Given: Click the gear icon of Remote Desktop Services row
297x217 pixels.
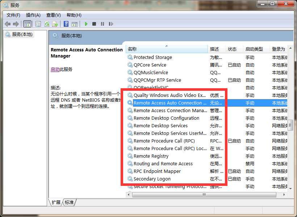Looking at the screenshot, I should (130, 125).
